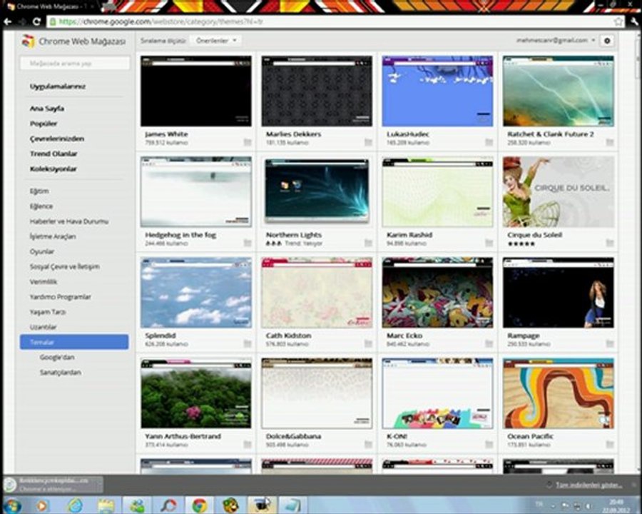Go to Ana Sayfa

pyautogui.click(x=46, y=109)
